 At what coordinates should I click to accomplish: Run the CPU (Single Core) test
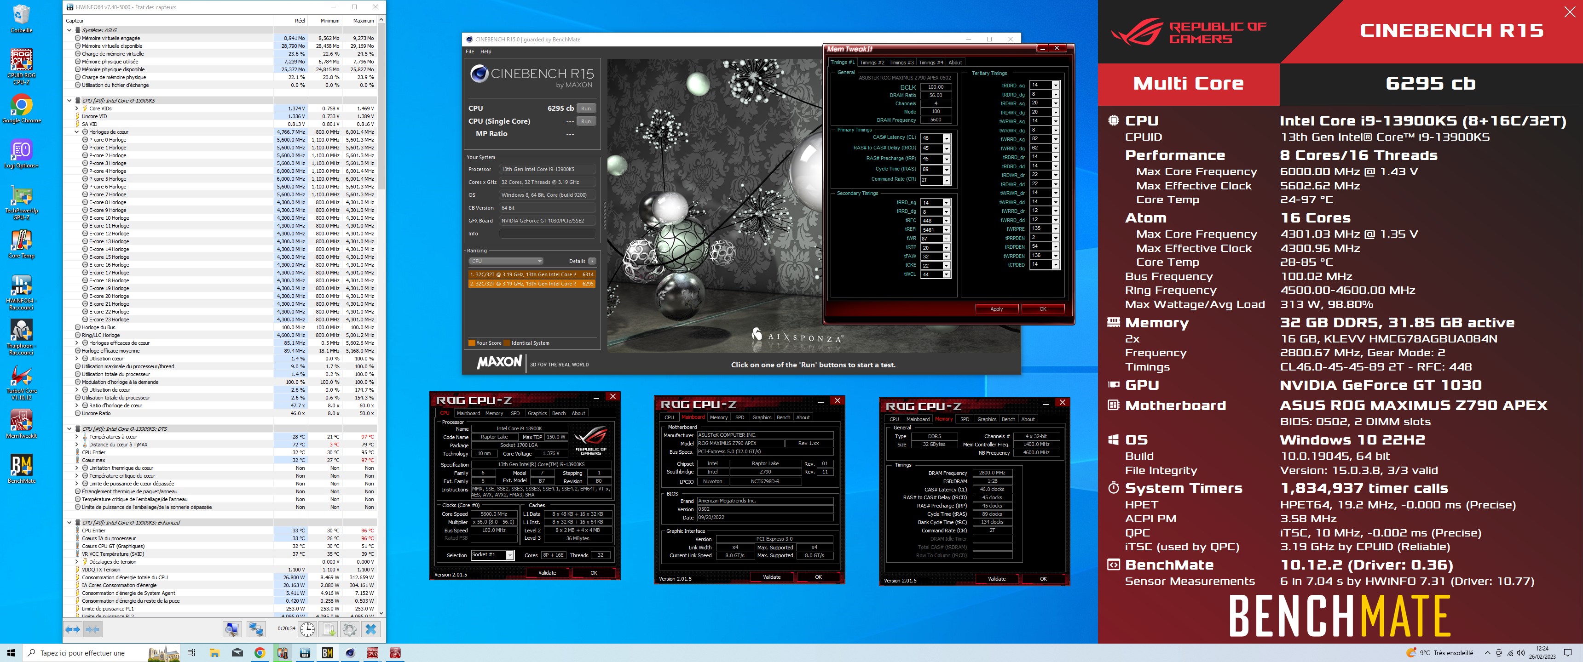click(x=586, y=121)
